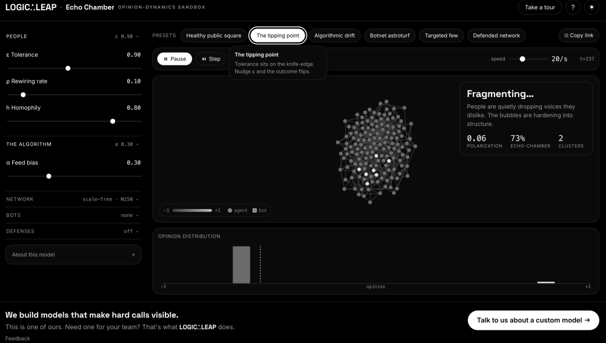Click the Homophily value 0.80

pyautogui.click(x=134, y=108)
